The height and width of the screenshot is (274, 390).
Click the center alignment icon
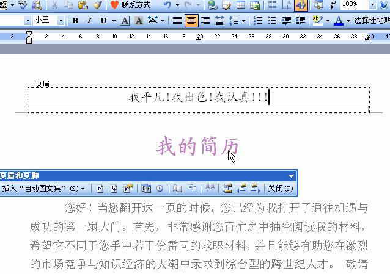pos(191,21)
